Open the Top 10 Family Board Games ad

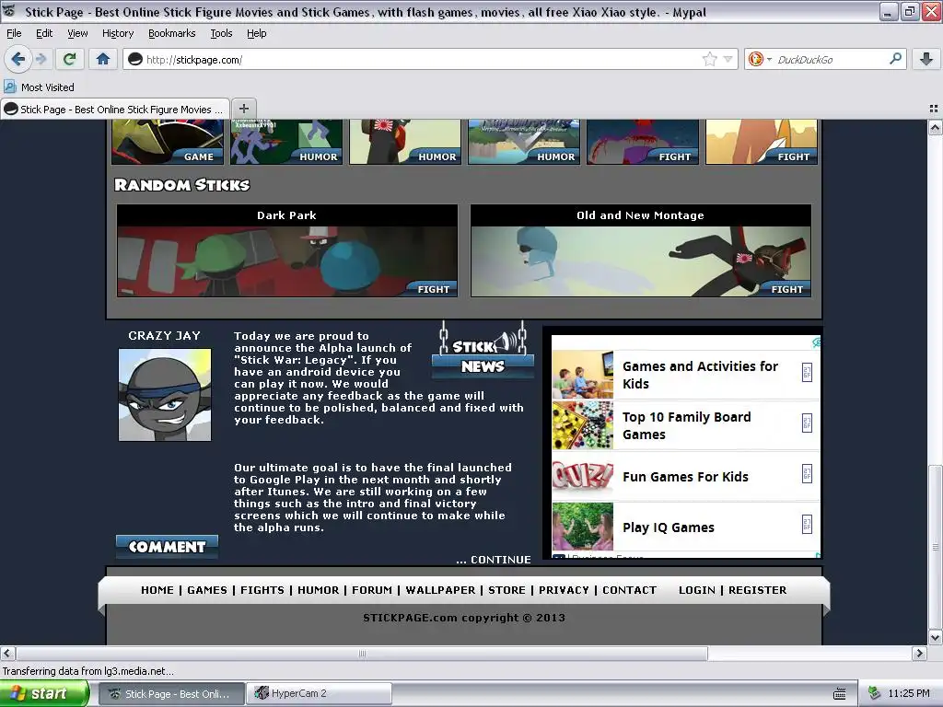click(x=687, y=425)
